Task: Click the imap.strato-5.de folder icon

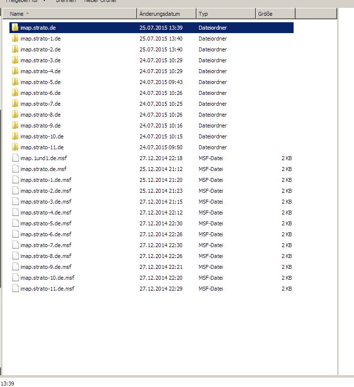Action: [x=15, y=82]
